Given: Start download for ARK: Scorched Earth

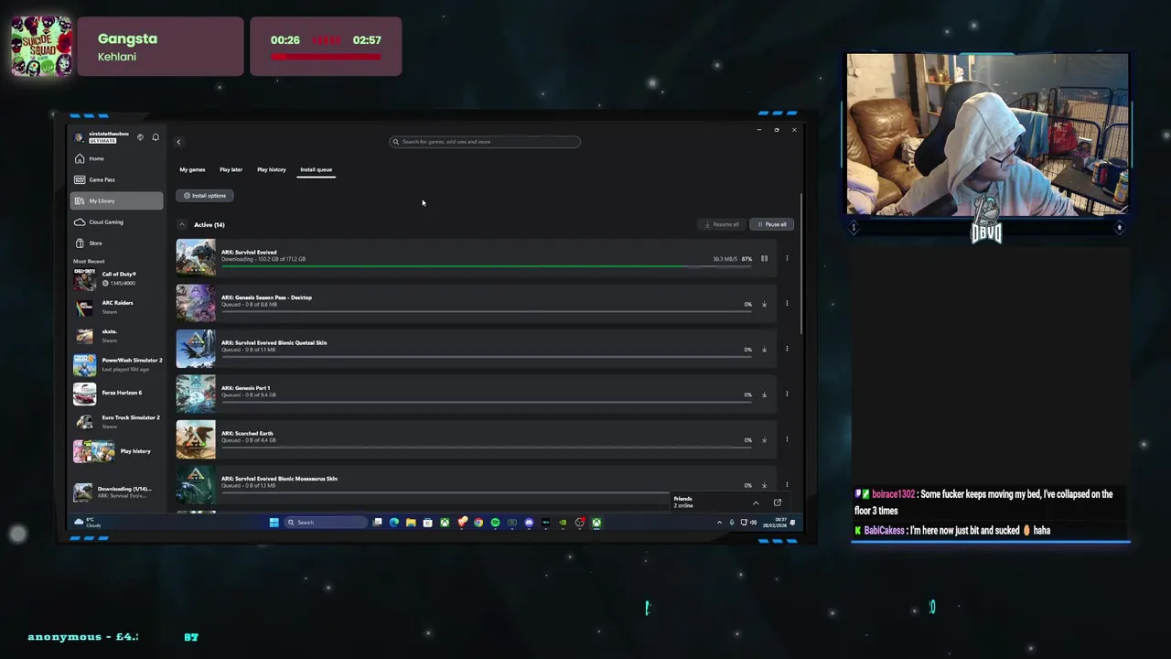Looking at the screenshot, I should (x=765, y=440).
